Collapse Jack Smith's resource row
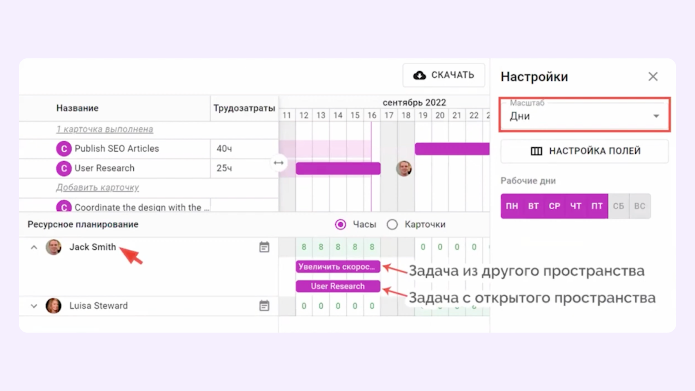The width and height of the screenshot is (695, 391). click(33, 247)
